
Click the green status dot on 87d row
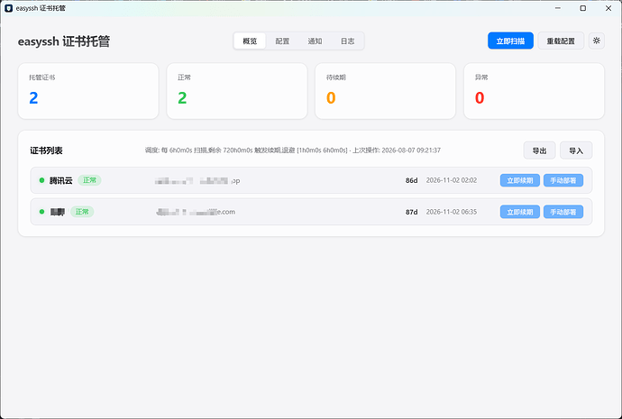41,212
